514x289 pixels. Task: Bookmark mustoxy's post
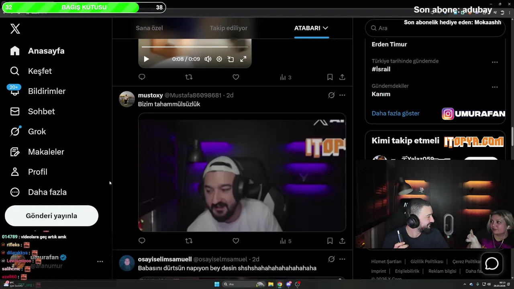[x=330, y=241]
